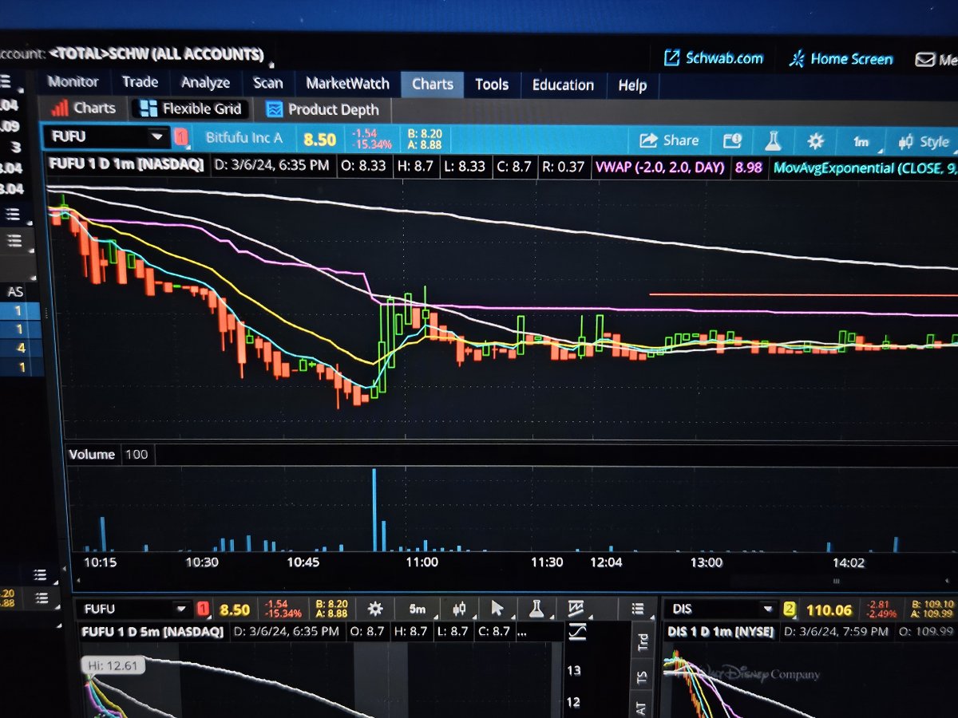Click the AS column header
The height and width of the screenshot is (718, 958).
[15, 292]
